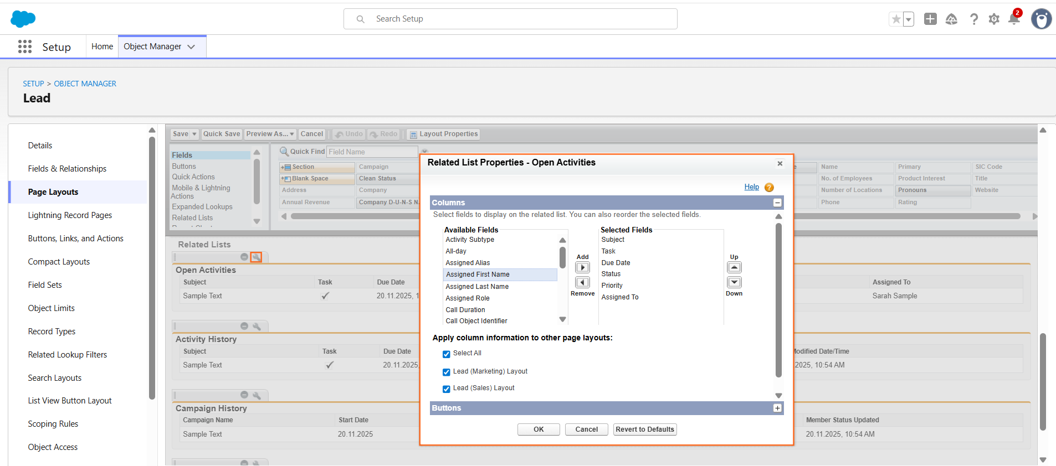
Task: Open the global actions plus icon
Action: coord(930,19)
